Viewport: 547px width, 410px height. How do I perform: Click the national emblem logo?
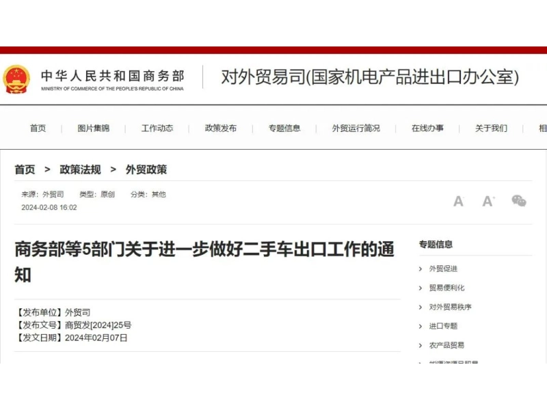[x=16, y=79]
